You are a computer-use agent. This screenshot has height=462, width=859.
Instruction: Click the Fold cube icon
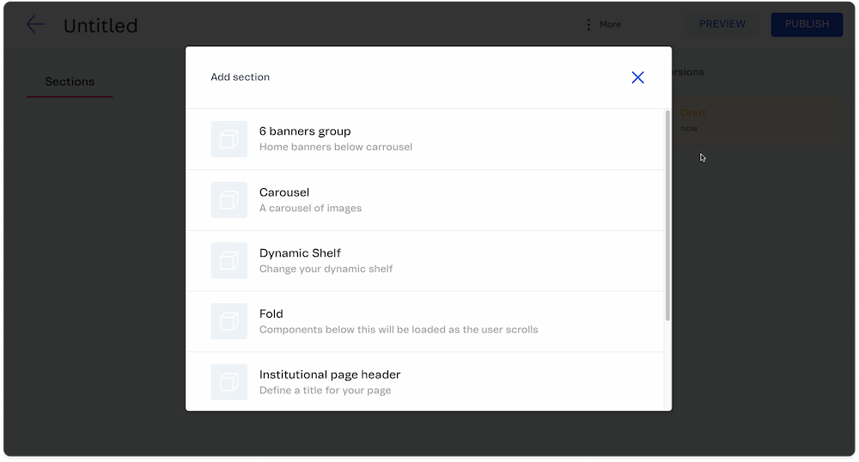pyautogui.click(x=229, y=321)
